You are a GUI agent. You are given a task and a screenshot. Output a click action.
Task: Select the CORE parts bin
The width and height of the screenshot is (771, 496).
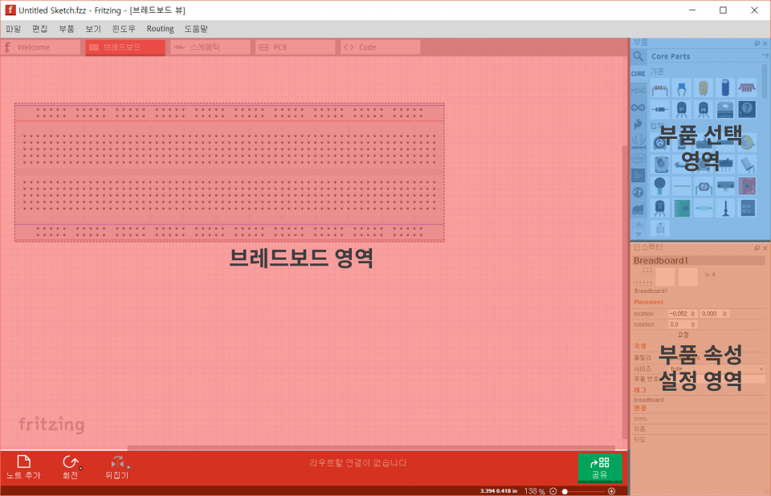[638, 74]
